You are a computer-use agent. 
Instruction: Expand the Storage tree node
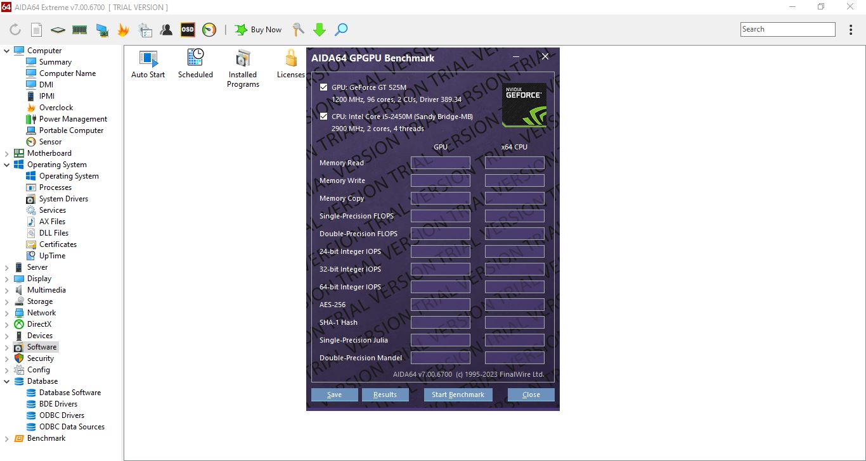point(7,301)
